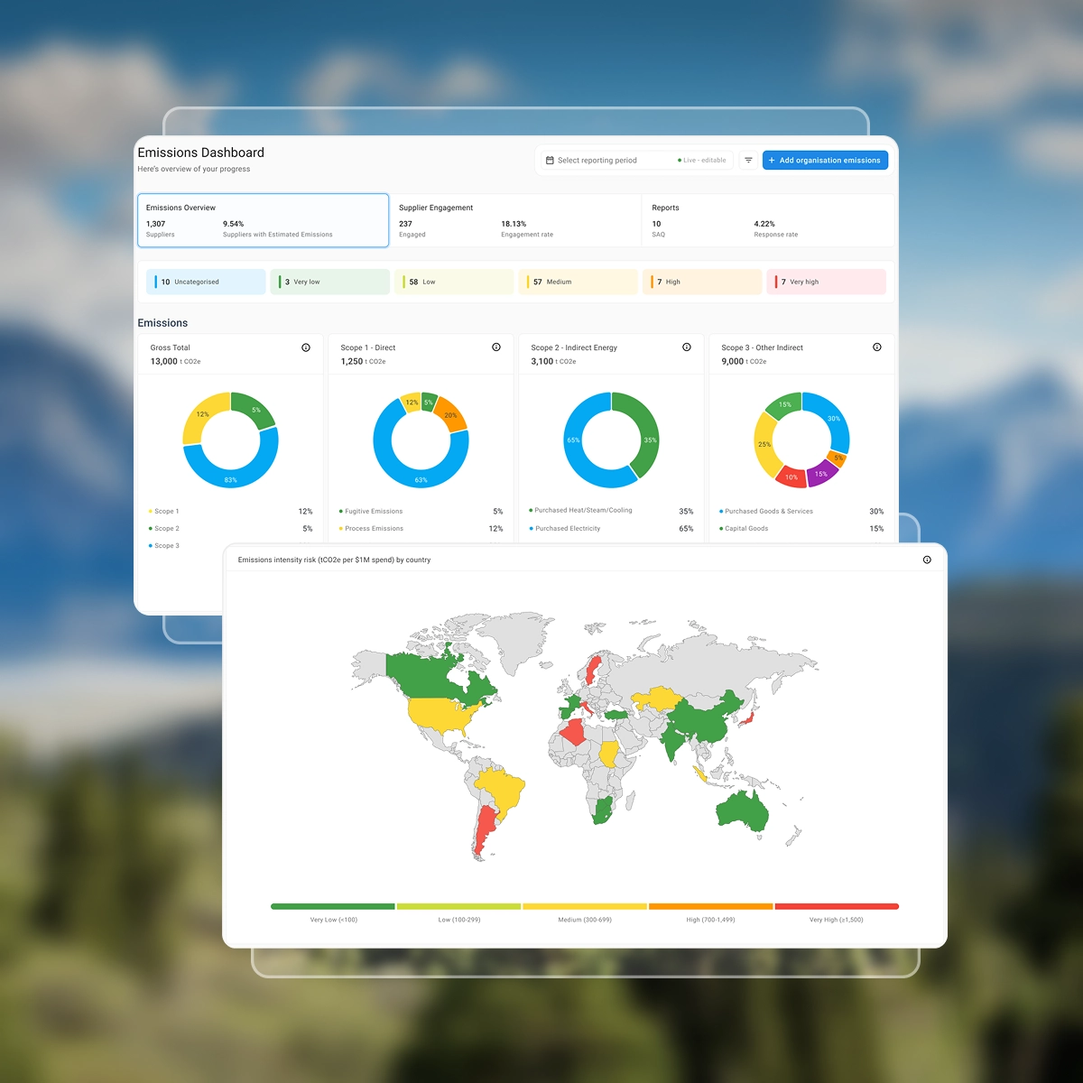1083x1083 pixels.
Task: Open the Reports tab
Action: pos(767,220)
